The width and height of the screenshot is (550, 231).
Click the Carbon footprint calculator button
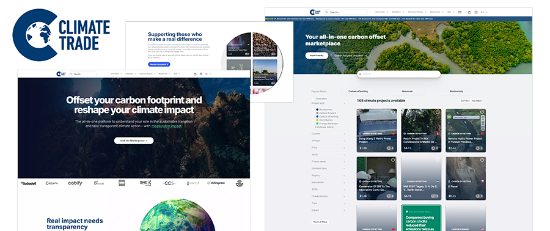[x=351, y=56]
